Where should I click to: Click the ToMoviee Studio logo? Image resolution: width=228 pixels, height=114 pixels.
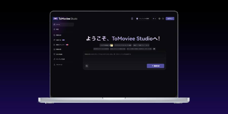point(65,18)
